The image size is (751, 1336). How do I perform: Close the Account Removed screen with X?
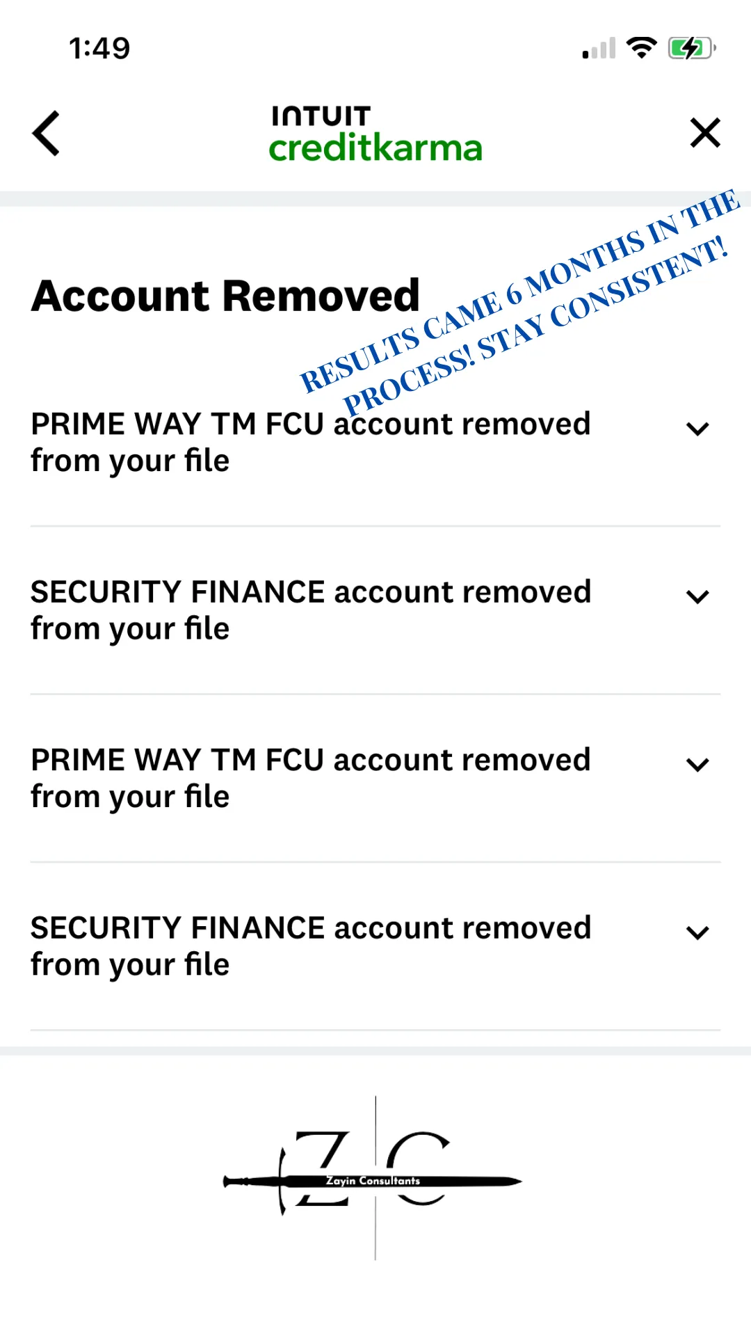705,132
